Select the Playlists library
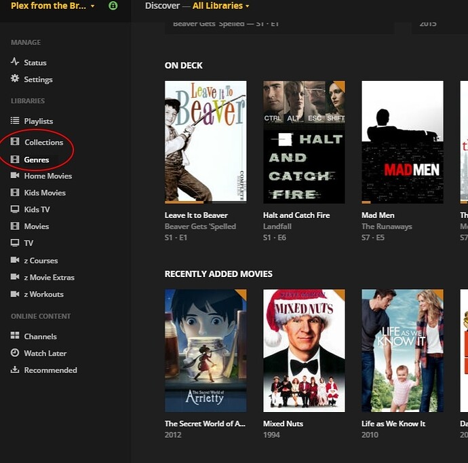Viewport: 468px width, 463px height. click(39, 122)
